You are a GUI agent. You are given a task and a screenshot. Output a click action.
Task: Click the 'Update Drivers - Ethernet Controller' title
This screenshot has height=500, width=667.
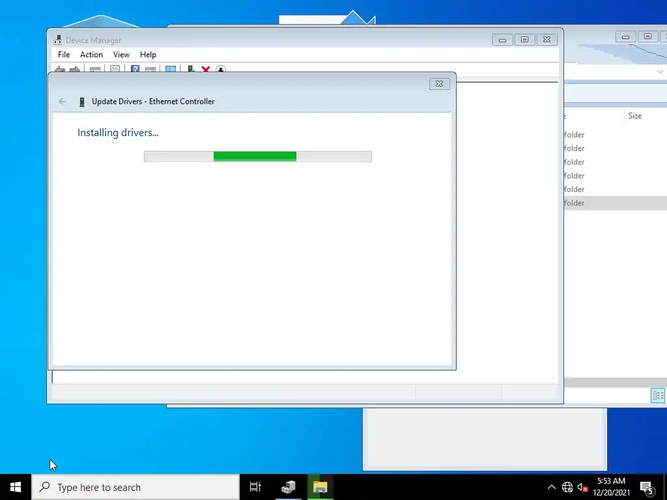pos(153,101)
